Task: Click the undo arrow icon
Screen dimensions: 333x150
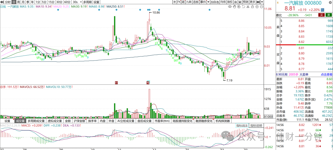Action: [244, 6]
